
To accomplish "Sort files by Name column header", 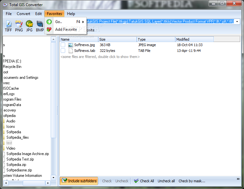I will [79, 39].
